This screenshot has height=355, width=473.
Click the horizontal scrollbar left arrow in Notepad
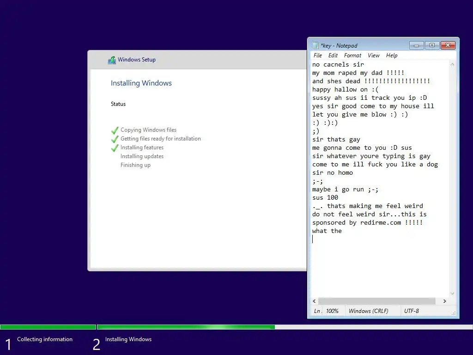(314, 301)
